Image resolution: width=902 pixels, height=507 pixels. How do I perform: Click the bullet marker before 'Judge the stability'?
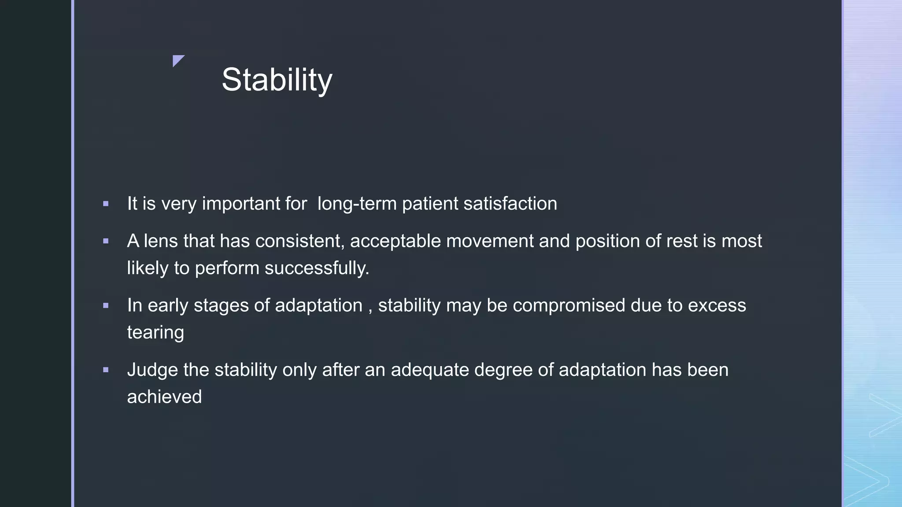(x=106, y=370)
